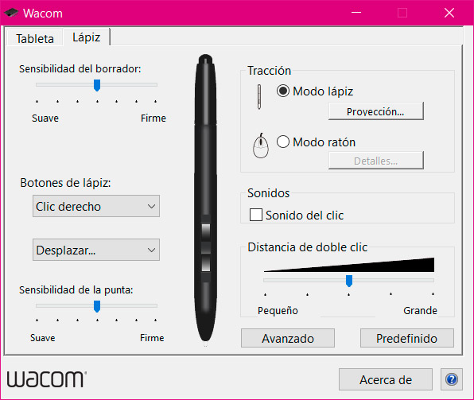Click the blue help question mark icon
This screenshot has height=400, width=474.
(452, 379)
